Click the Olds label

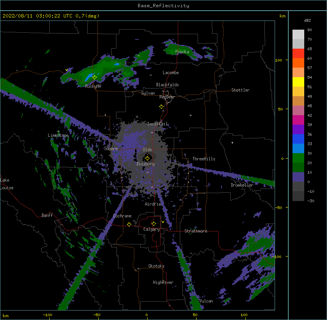147,150
